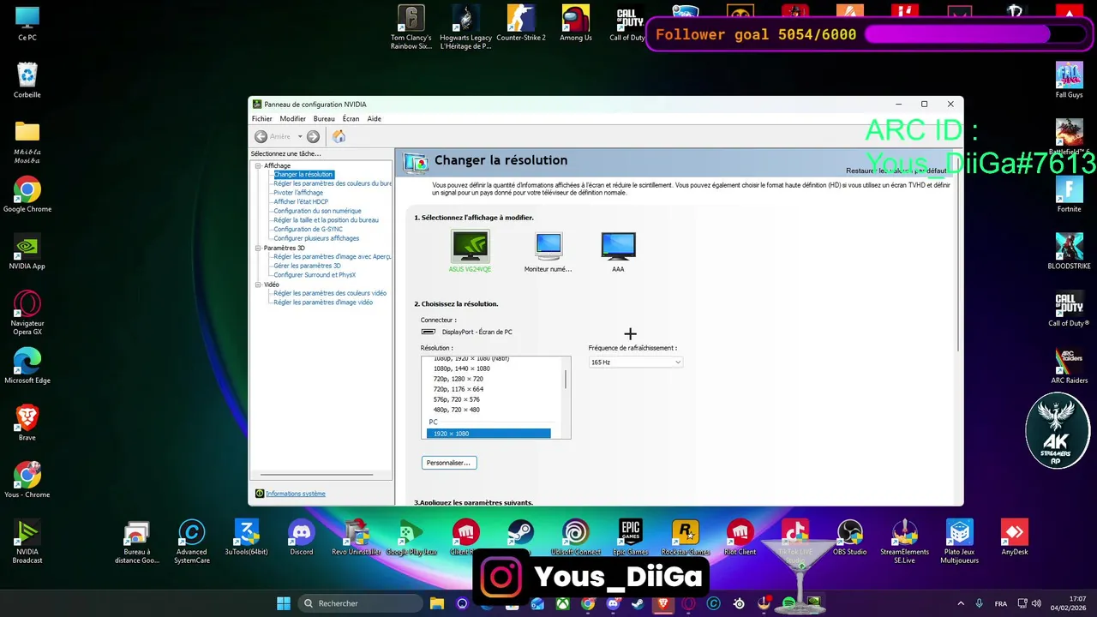Open Configurer Surround et PhysX task
The width and height of the screenshot is (1097, 617).
[x=315, y=275]
